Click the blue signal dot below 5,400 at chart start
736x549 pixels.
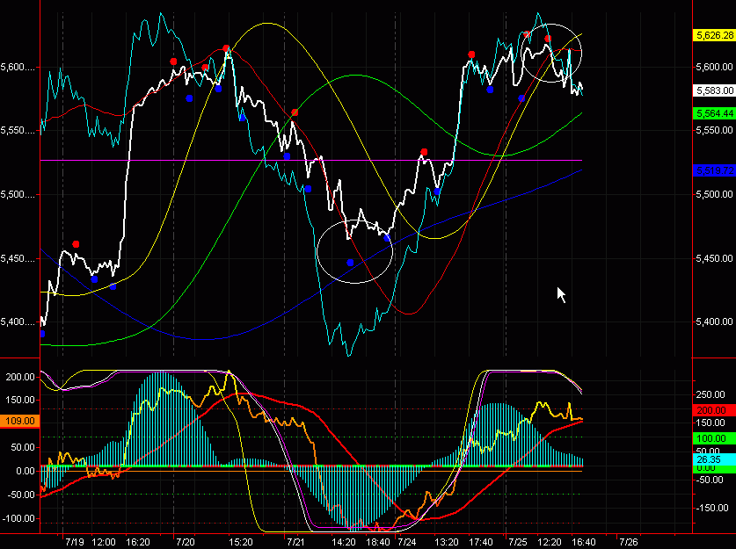click(42, 334)
